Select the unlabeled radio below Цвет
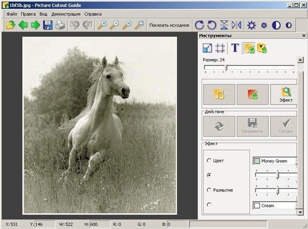This screenshot has height=229, width=308. pos(209,175)
